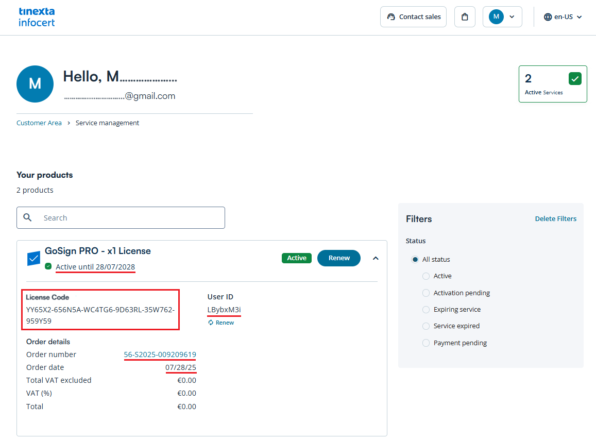This screenshot has width=596, height=439.
Task: Go to Customer Area breadcrumb
Action: tap(39, 123)
